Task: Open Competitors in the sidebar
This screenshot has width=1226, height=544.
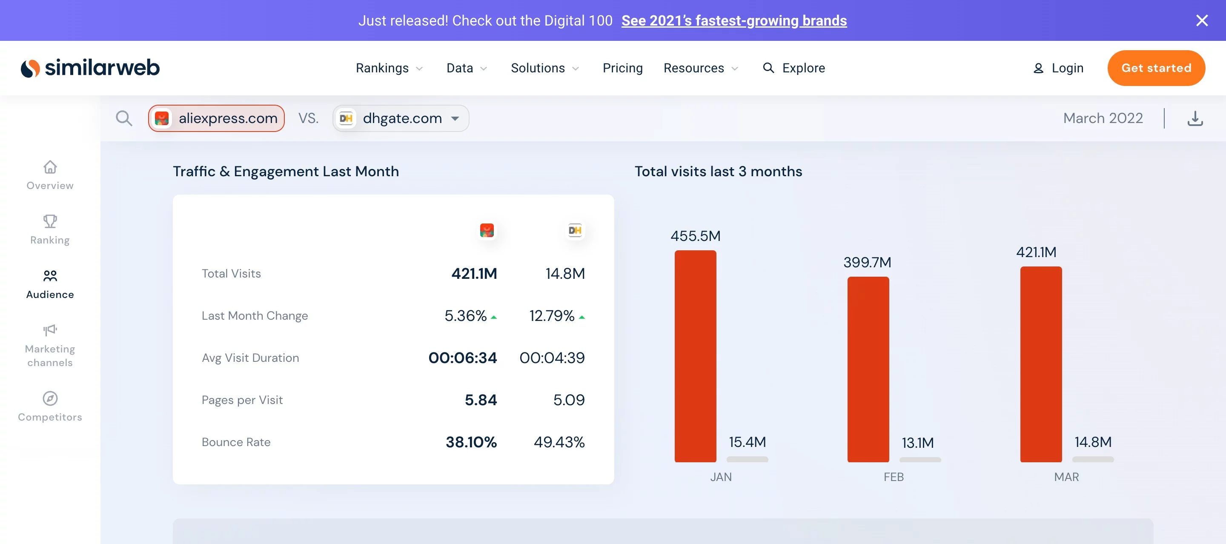Action: (x=50, y=407)
